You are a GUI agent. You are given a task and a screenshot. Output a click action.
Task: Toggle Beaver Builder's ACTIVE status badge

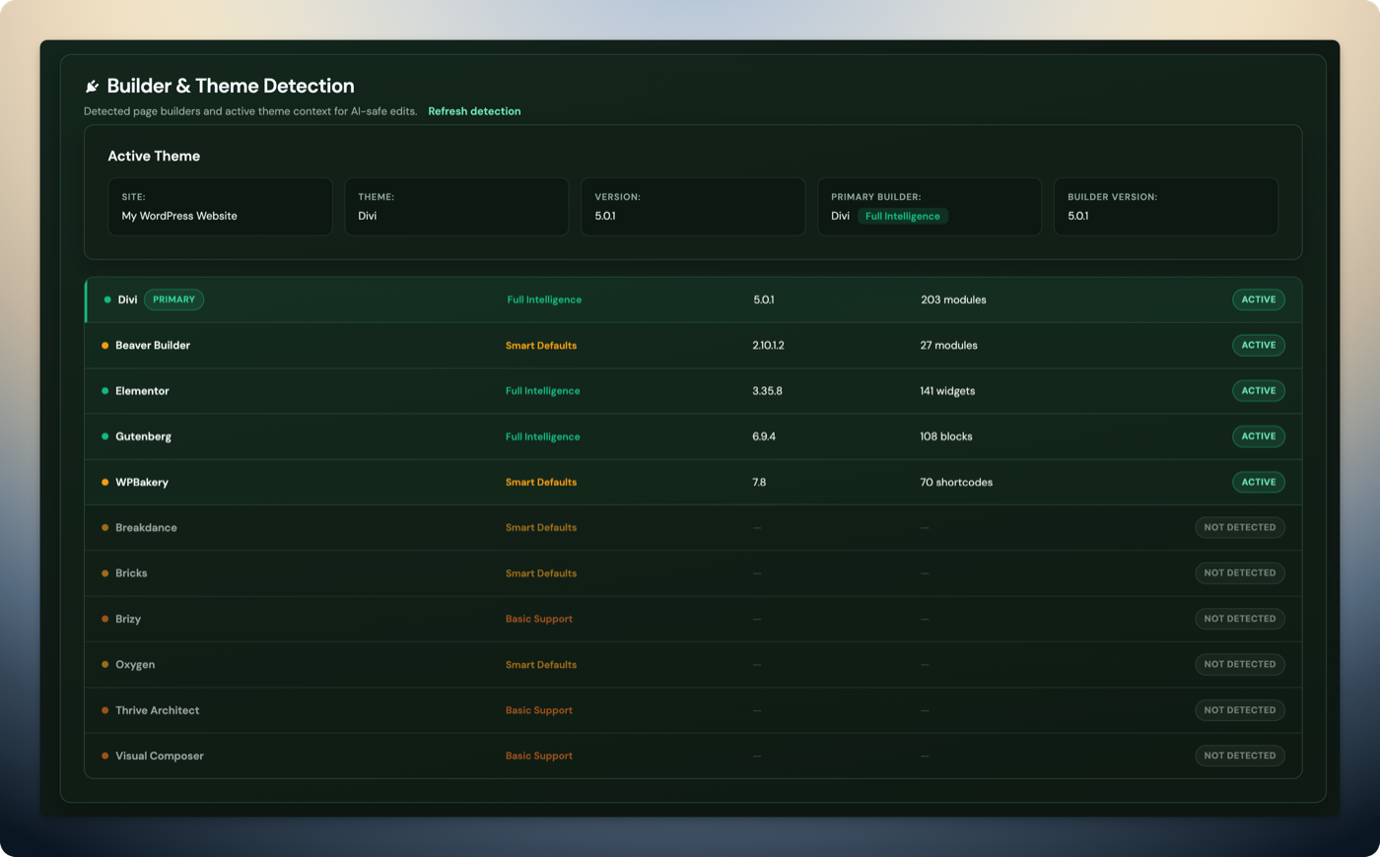tap(1258, 345)
